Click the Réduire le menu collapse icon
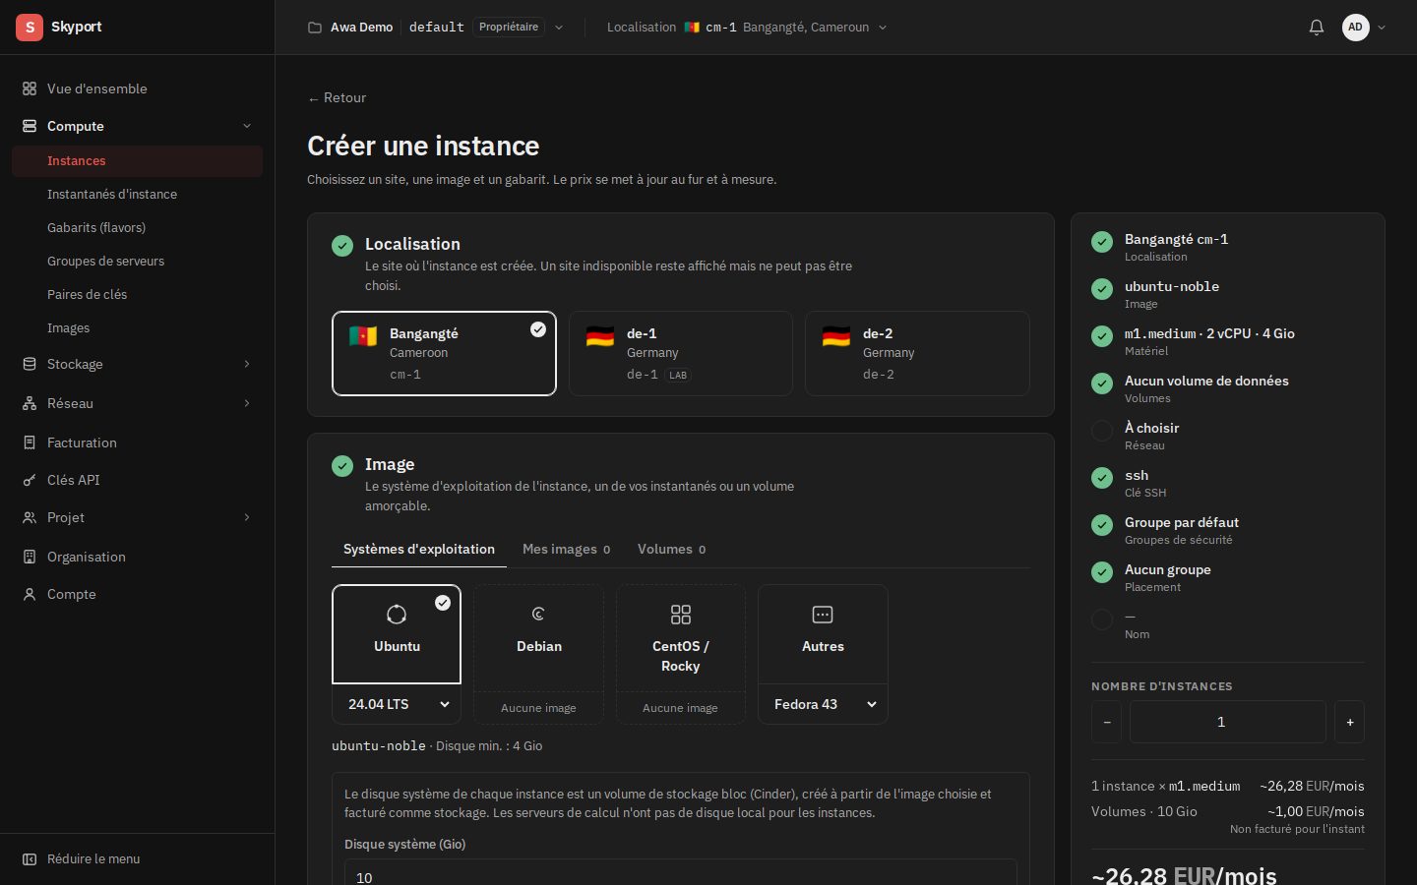This screenshot has height=885, width=1417. [30, 858]
